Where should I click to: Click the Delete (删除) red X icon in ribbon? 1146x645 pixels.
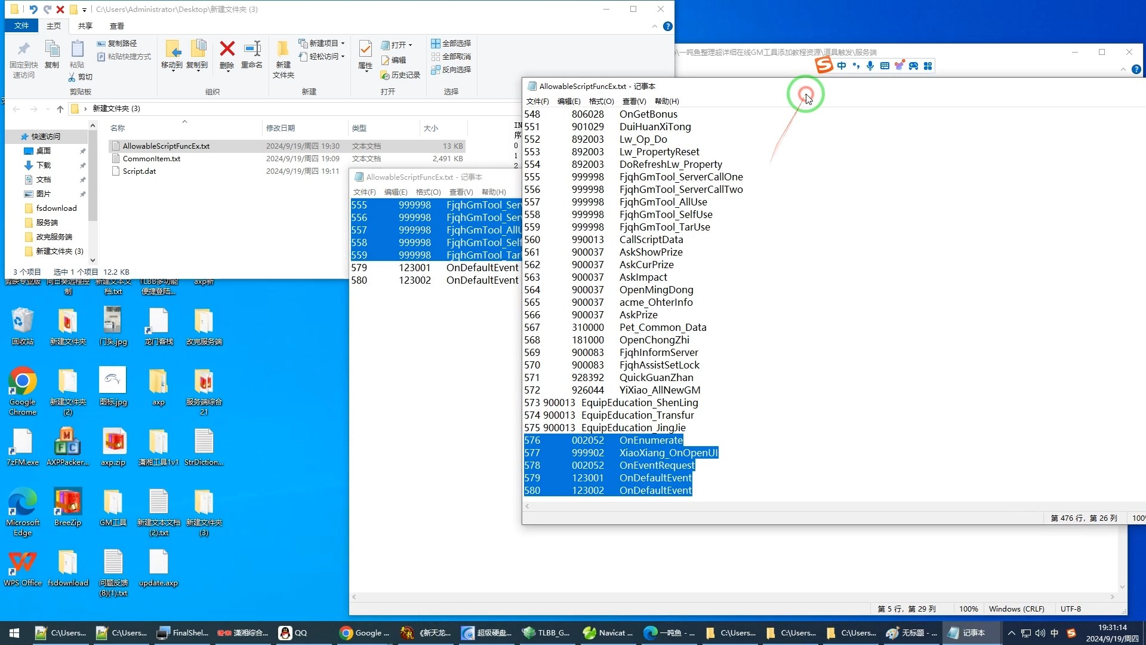(227, 49)
